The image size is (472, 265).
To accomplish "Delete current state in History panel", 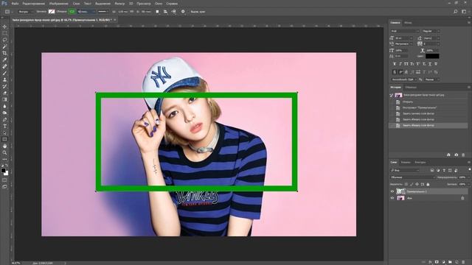I will [463, 155].
